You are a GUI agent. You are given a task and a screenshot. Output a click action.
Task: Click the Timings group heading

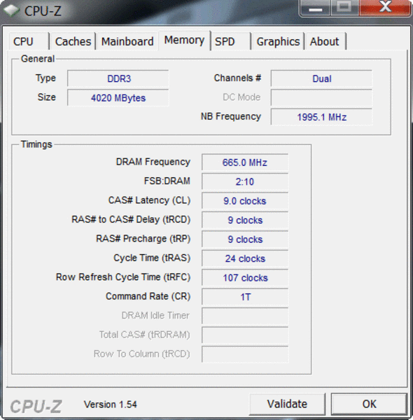[36, 144]
